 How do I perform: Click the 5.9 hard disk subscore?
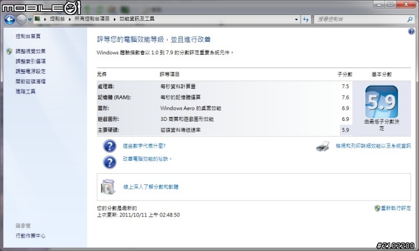[x=345, y=130]
